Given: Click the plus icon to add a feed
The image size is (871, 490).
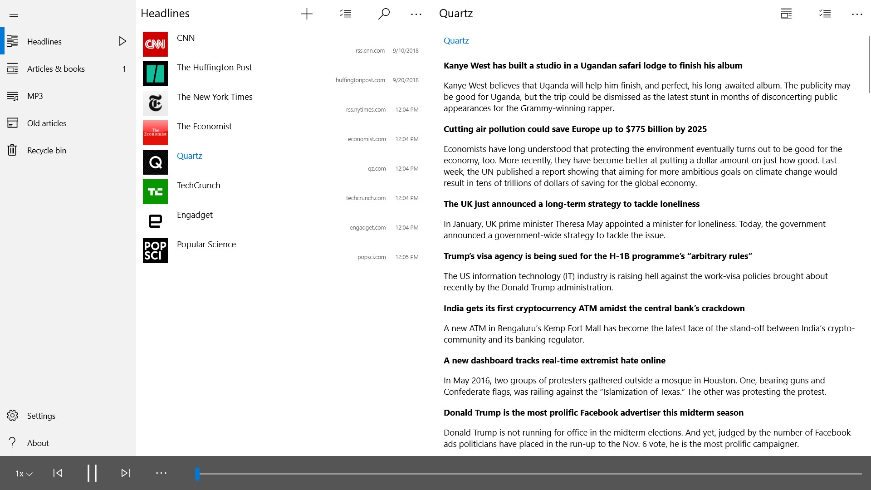Looking at the screenshot, I should tap(307, 14).
